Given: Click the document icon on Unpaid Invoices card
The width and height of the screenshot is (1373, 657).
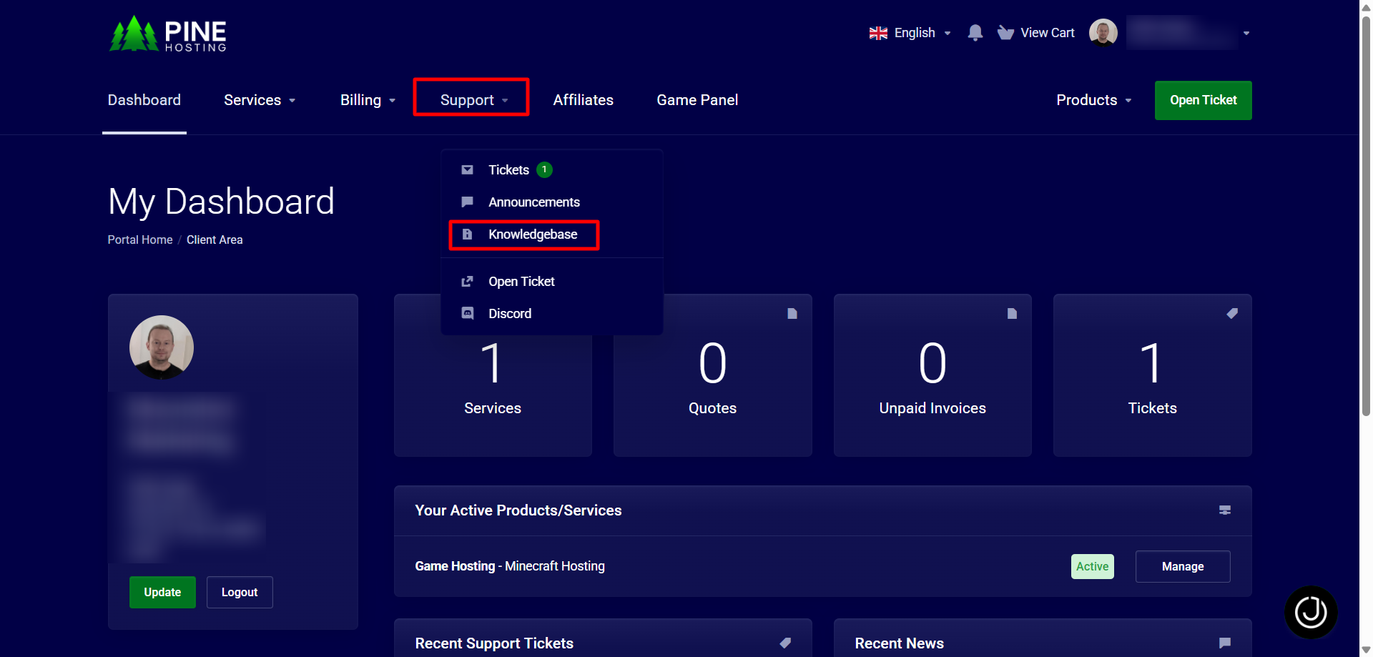Looking at the screenshot, I should (1012, 313).
